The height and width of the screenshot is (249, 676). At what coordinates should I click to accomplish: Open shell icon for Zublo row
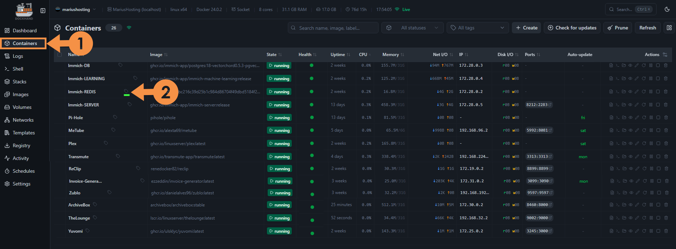(619, 193)
